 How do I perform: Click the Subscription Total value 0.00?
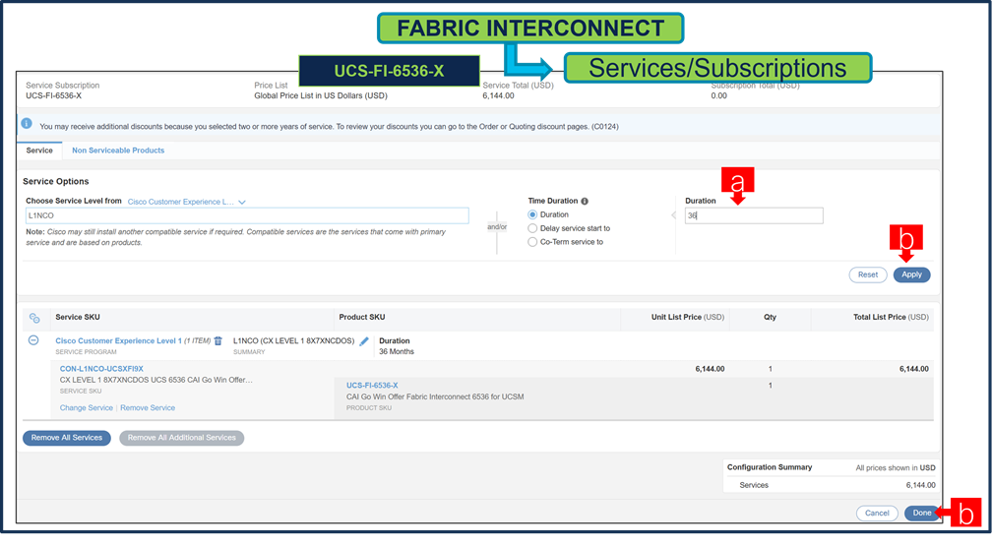click(x=718, y=96)
